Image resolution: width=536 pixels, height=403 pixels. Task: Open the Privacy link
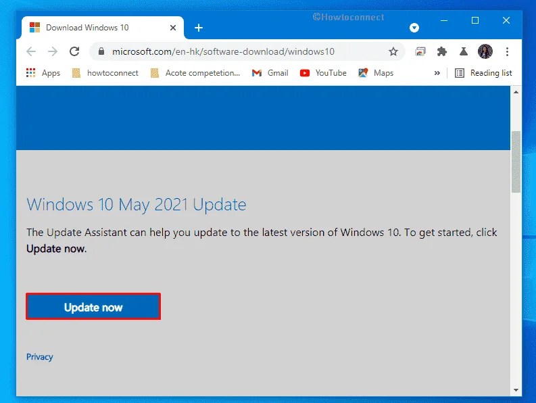[40, 357]
